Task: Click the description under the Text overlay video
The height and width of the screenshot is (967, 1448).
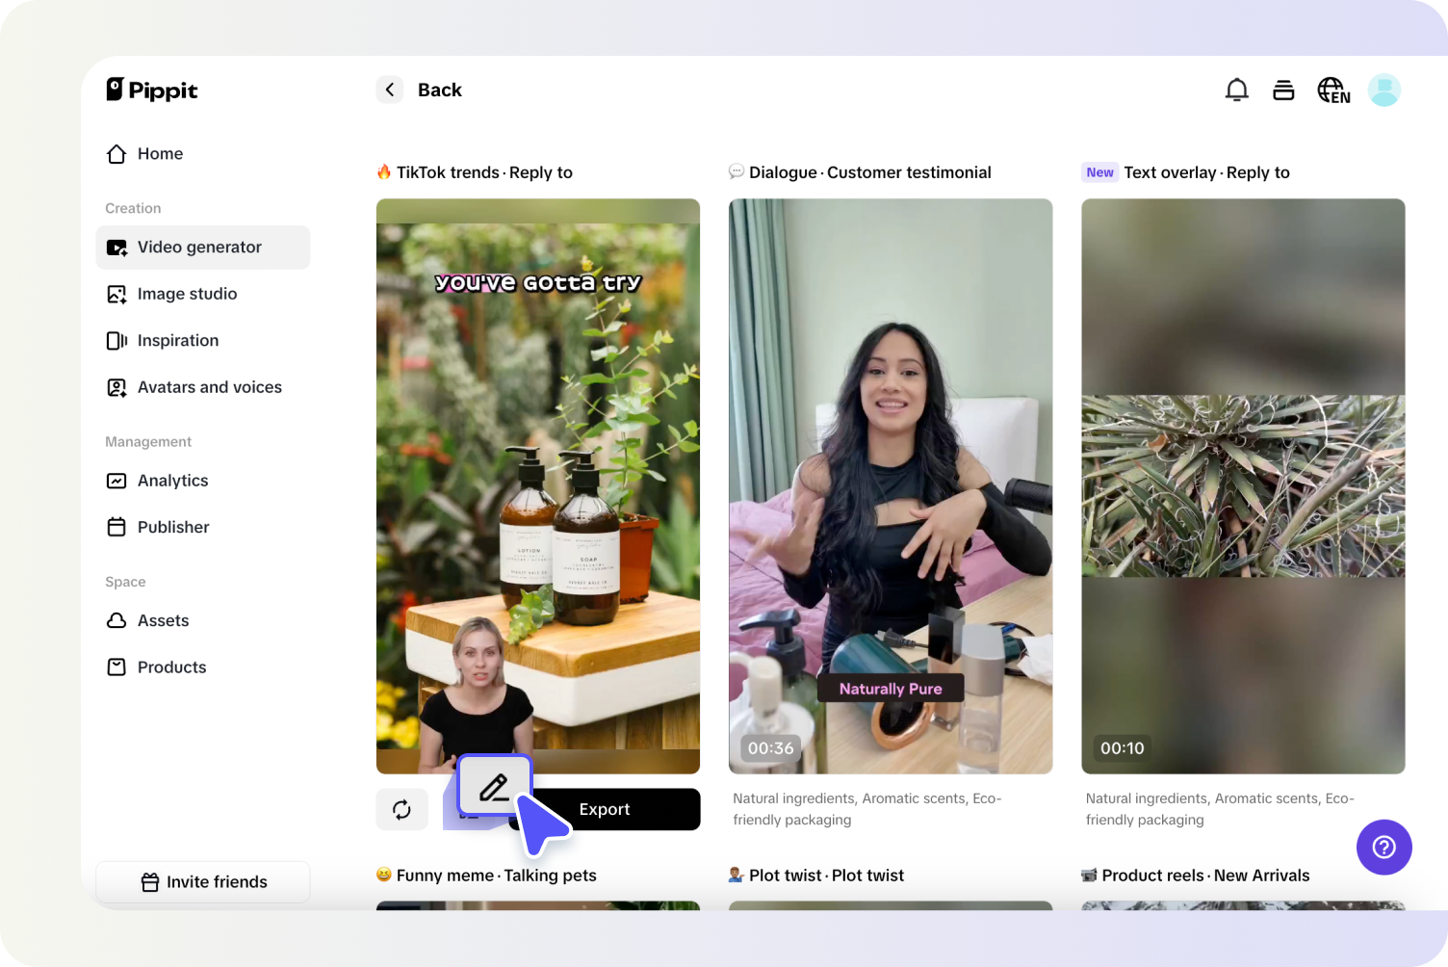Action: [x=1220, y=809]
